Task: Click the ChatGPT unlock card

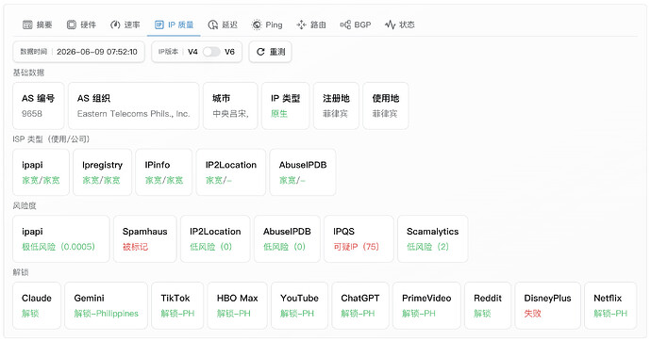Action: point(360,305)
